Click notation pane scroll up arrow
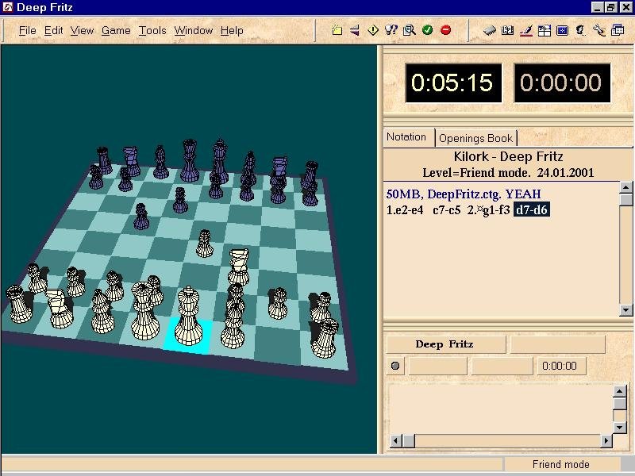Viewport: 635px width, 476px height. click(x=625, y=187)
